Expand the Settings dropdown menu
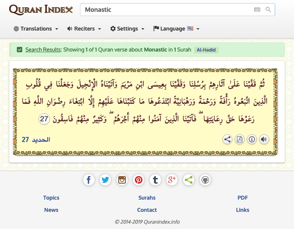This screenshot has height=229, width=294. tap(127, 29)
